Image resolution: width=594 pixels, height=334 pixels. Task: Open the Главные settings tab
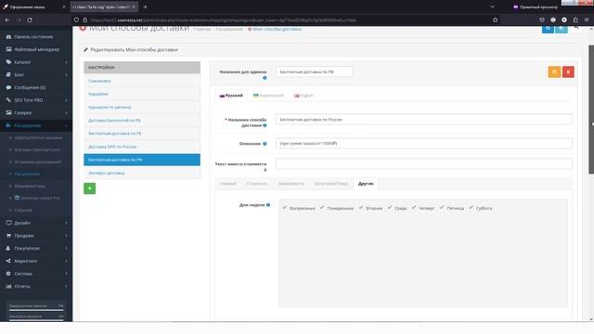point(227,184)
